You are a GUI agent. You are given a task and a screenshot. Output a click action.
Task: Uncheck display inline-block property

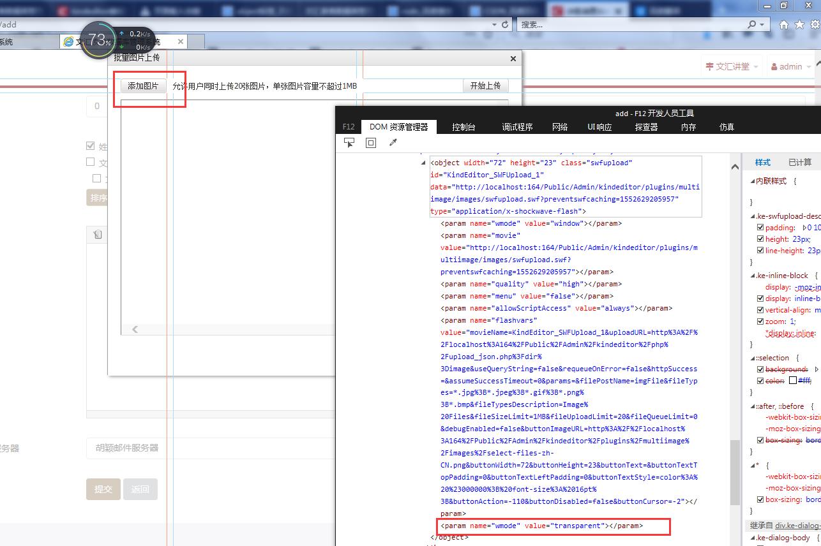(760, 298)
